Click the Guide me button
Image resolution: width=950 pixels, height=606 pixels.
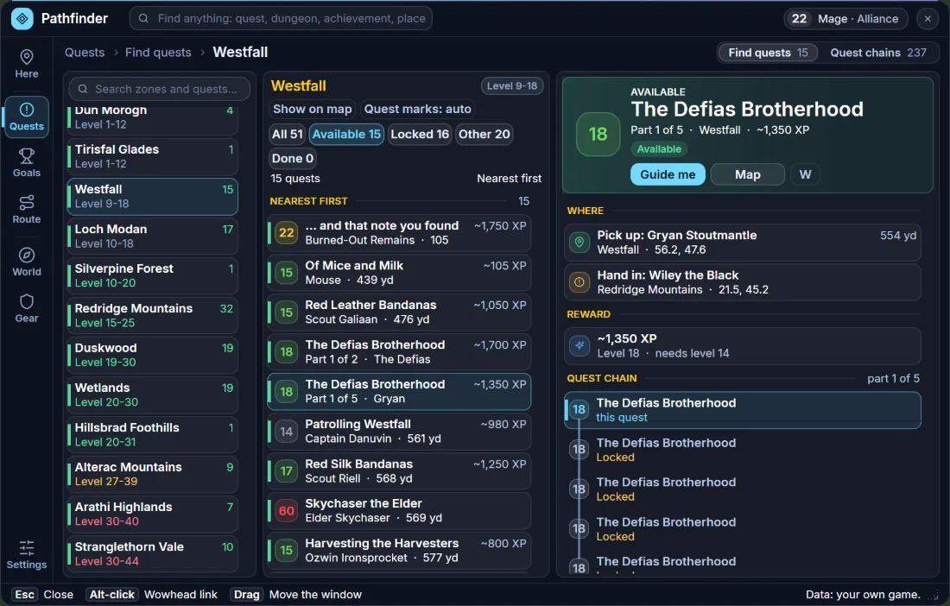point(668,174)
